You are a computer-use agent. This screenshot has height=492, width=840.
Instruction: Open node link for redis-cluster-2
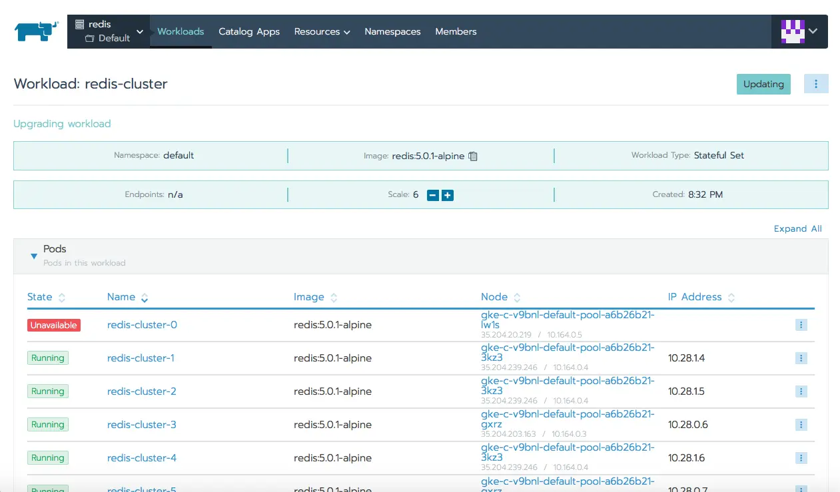click(568, 386)
